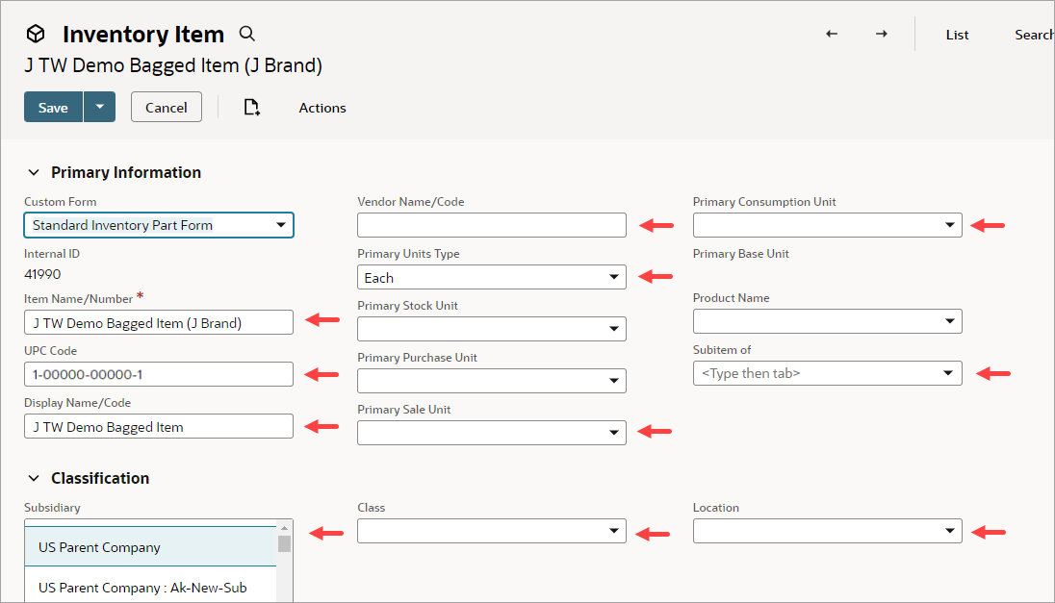Save the inventory item
The image size is (1055, 603).
coord(53,107)
